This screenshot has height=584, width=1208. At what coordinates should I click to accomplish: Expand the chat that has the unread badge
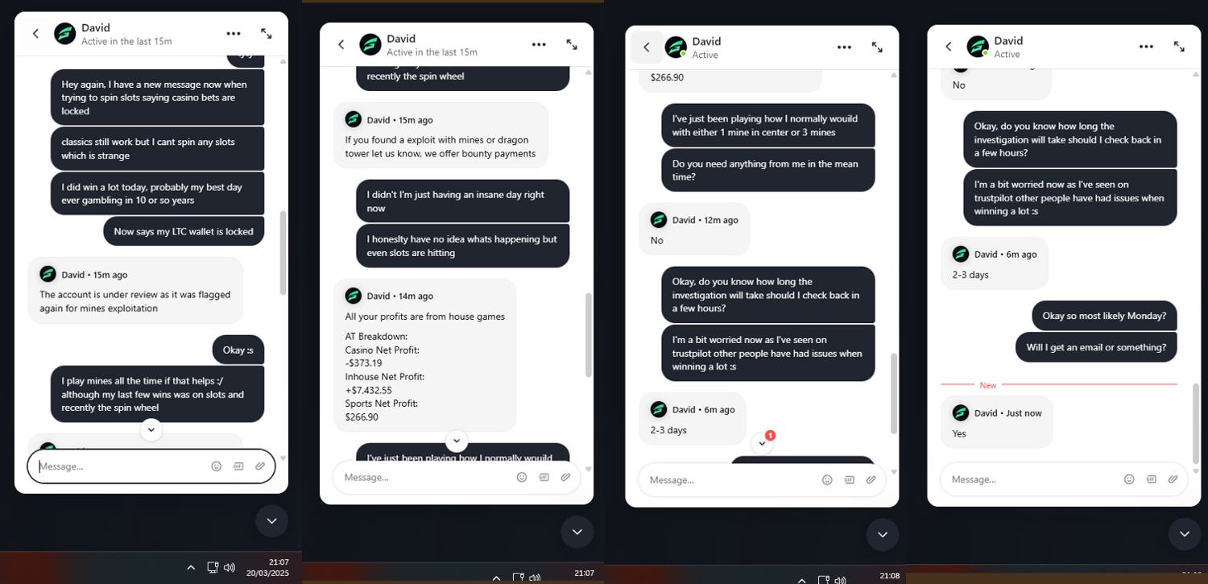click(877, 48)
